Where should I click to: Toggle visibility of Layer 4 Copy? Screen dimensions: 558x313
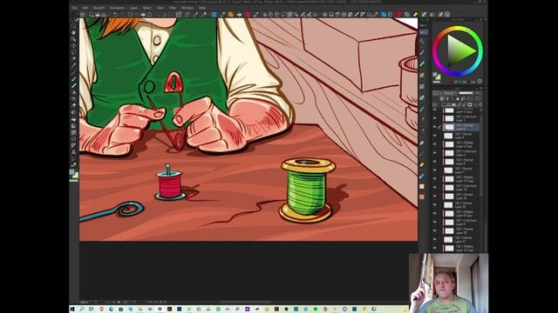[435, 144]
